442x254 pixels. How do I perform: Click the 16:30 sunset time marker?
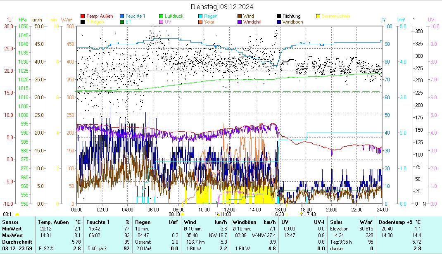tap(278, 214)
